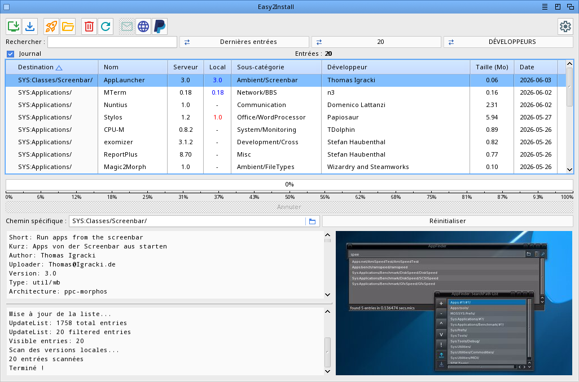Click the red 1.0 local version of Stylos
This screenshot has height=382, width=579.
(217, 117)
